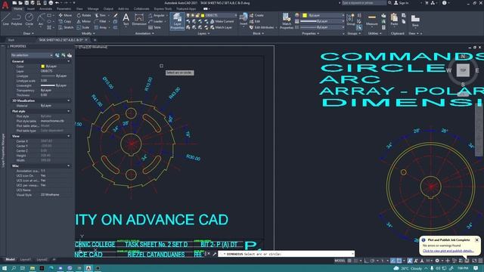Toggle object snap tracking in status bar
Image resolution: width=484 pixels, height=272 pixels.
tap(392, 261)
